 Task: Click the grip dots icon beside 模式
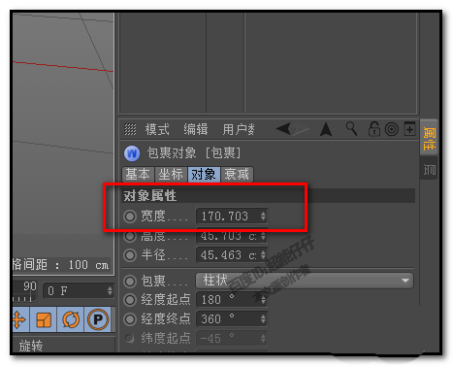point(130,129)
